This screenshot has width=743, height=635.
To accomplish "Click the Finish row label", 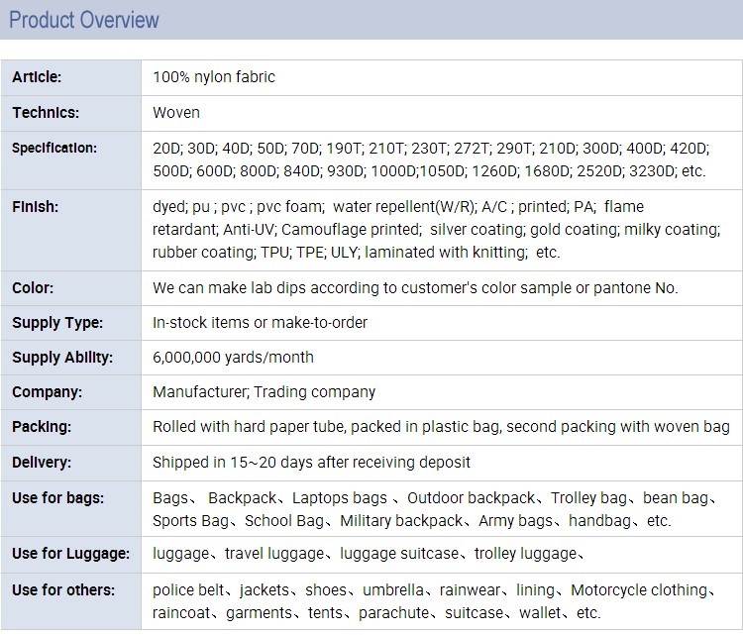I will tap(35, 207).
